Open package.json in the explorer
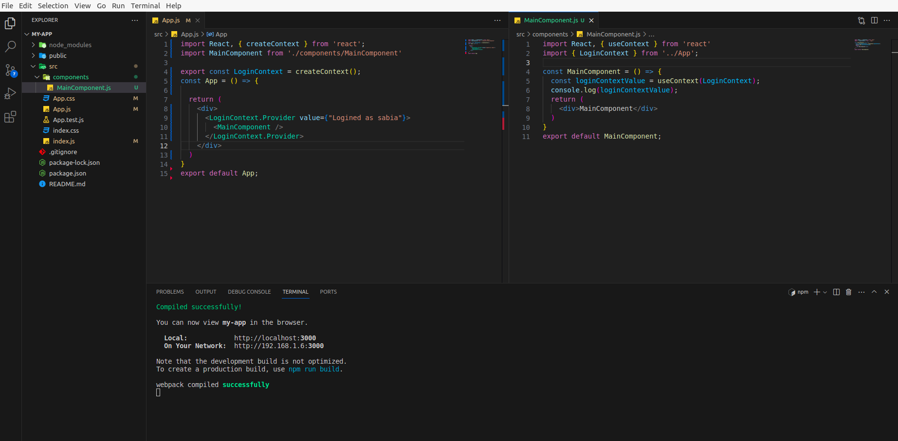898x441 pixels. point(67,173)
